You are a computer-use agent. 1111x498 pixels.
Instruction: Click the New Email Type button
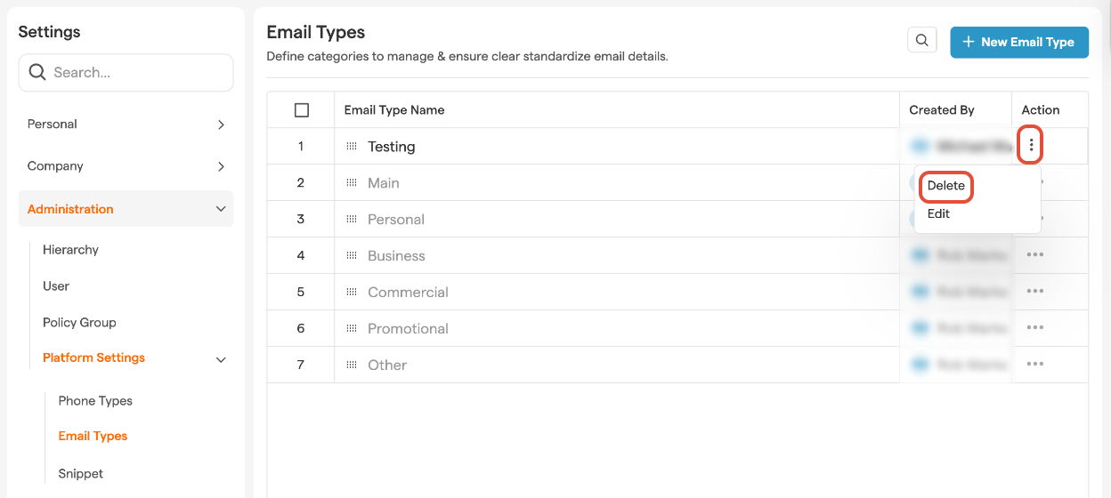[x=1018, y=42]
